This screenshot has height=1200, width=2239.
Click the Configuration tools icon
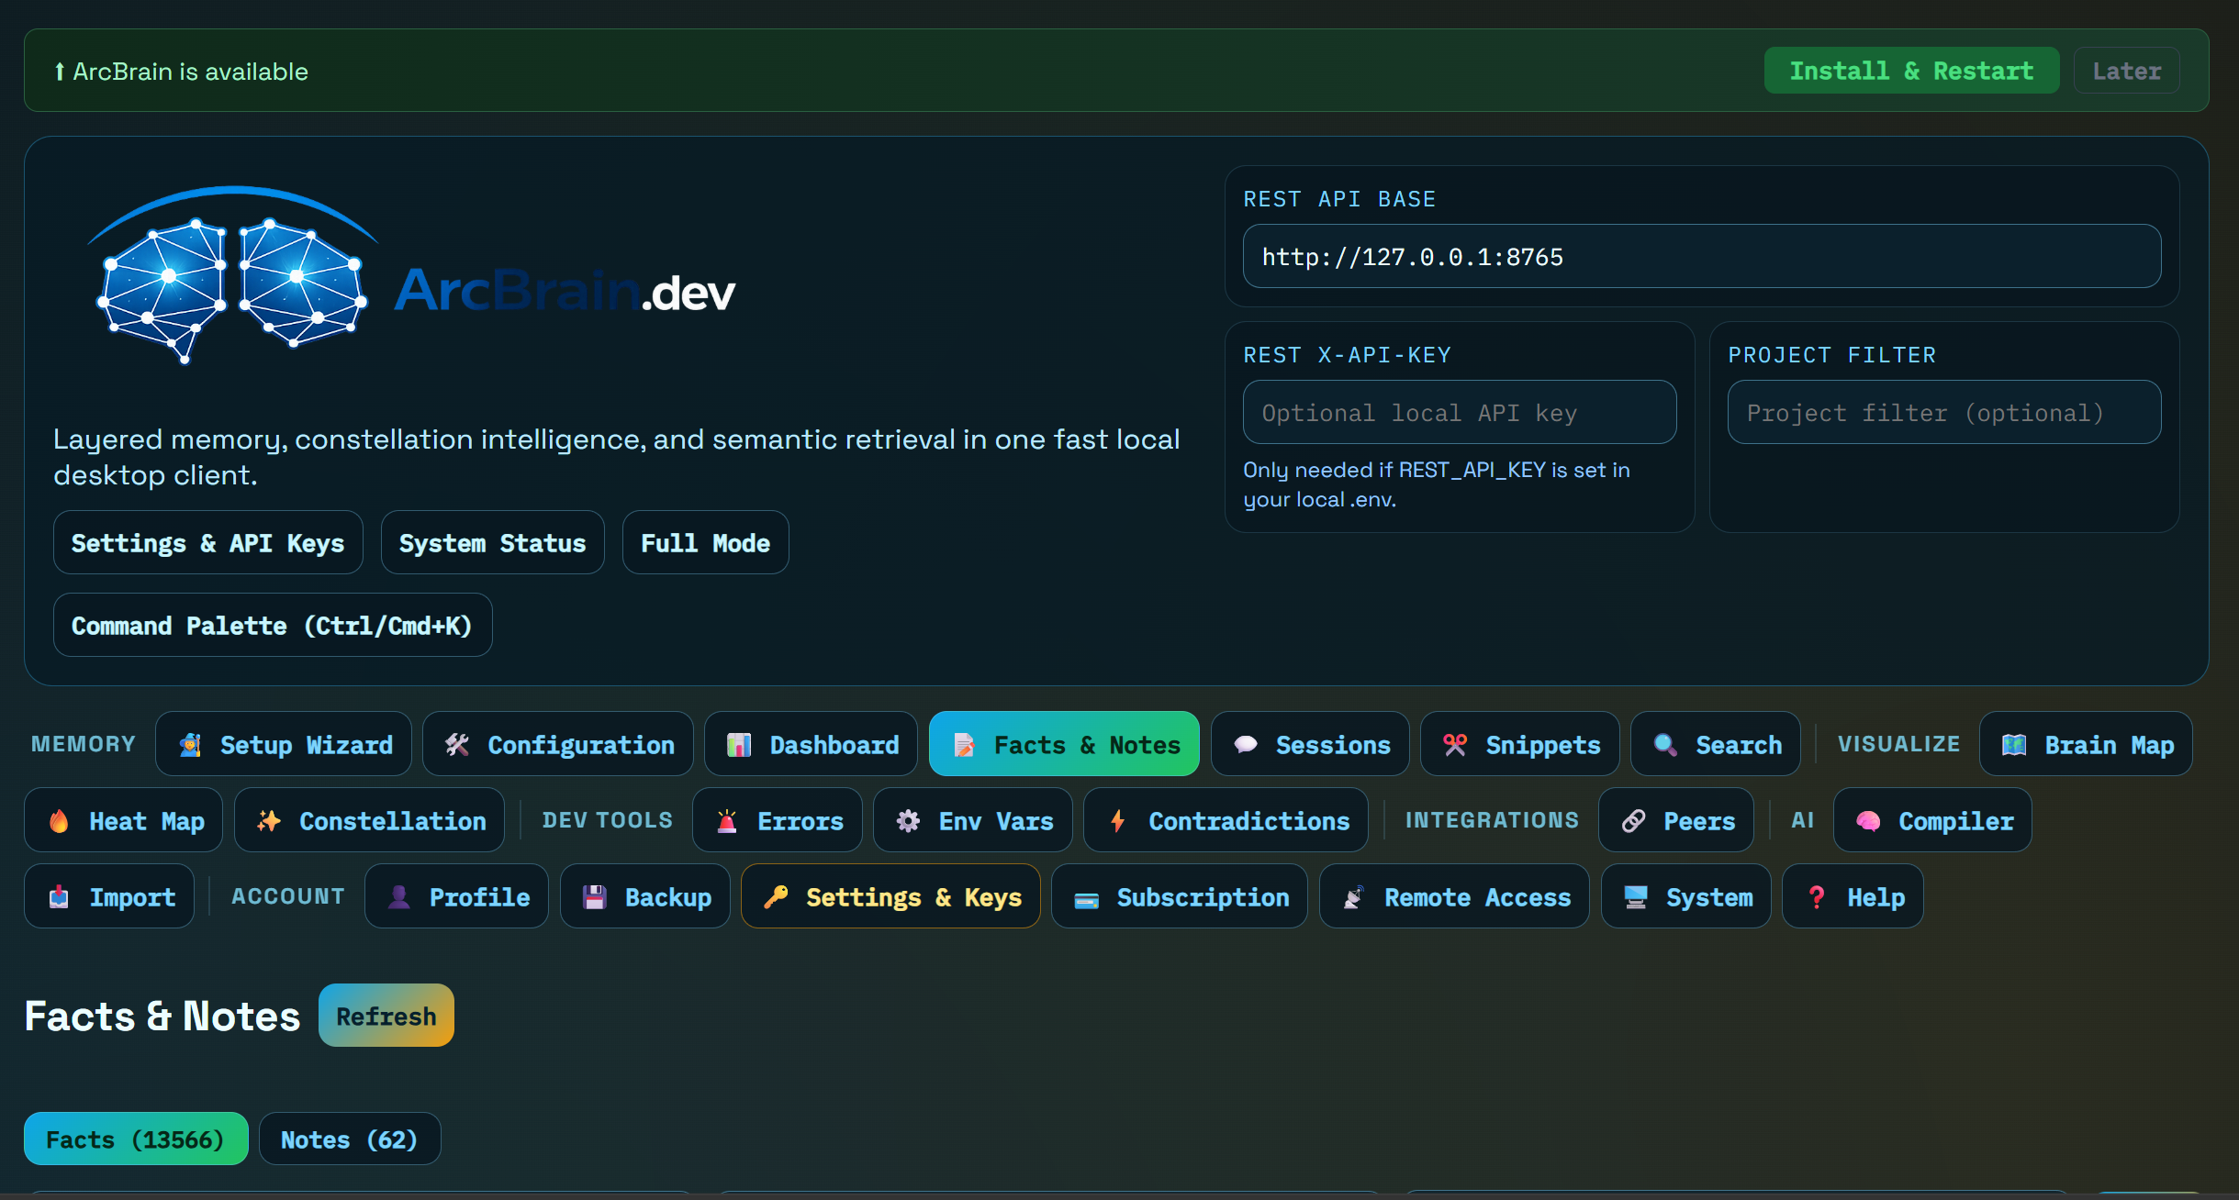[457, 745]
